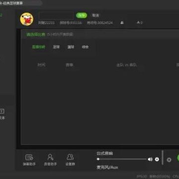Click the green save title button
The image size is (179, 179).
point(82,15)
